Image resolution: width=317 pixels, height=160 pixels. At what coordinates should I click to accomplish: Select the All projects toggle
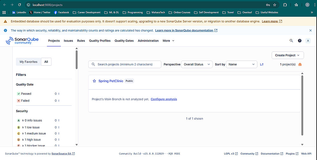pos(46,62)
